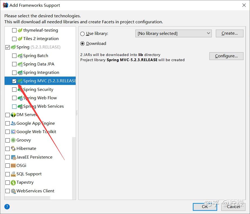This screenshot has height=214, width=250.
Task: Check the Groovy checkbox
Action: 8,140
